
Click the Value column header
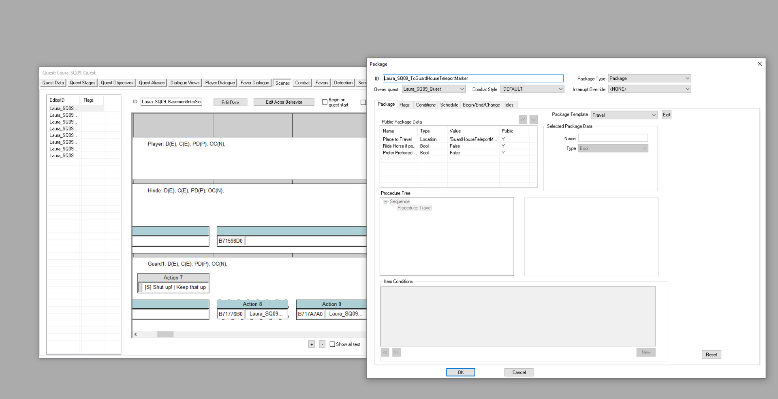pyautogui.click(x=473, y=131)
